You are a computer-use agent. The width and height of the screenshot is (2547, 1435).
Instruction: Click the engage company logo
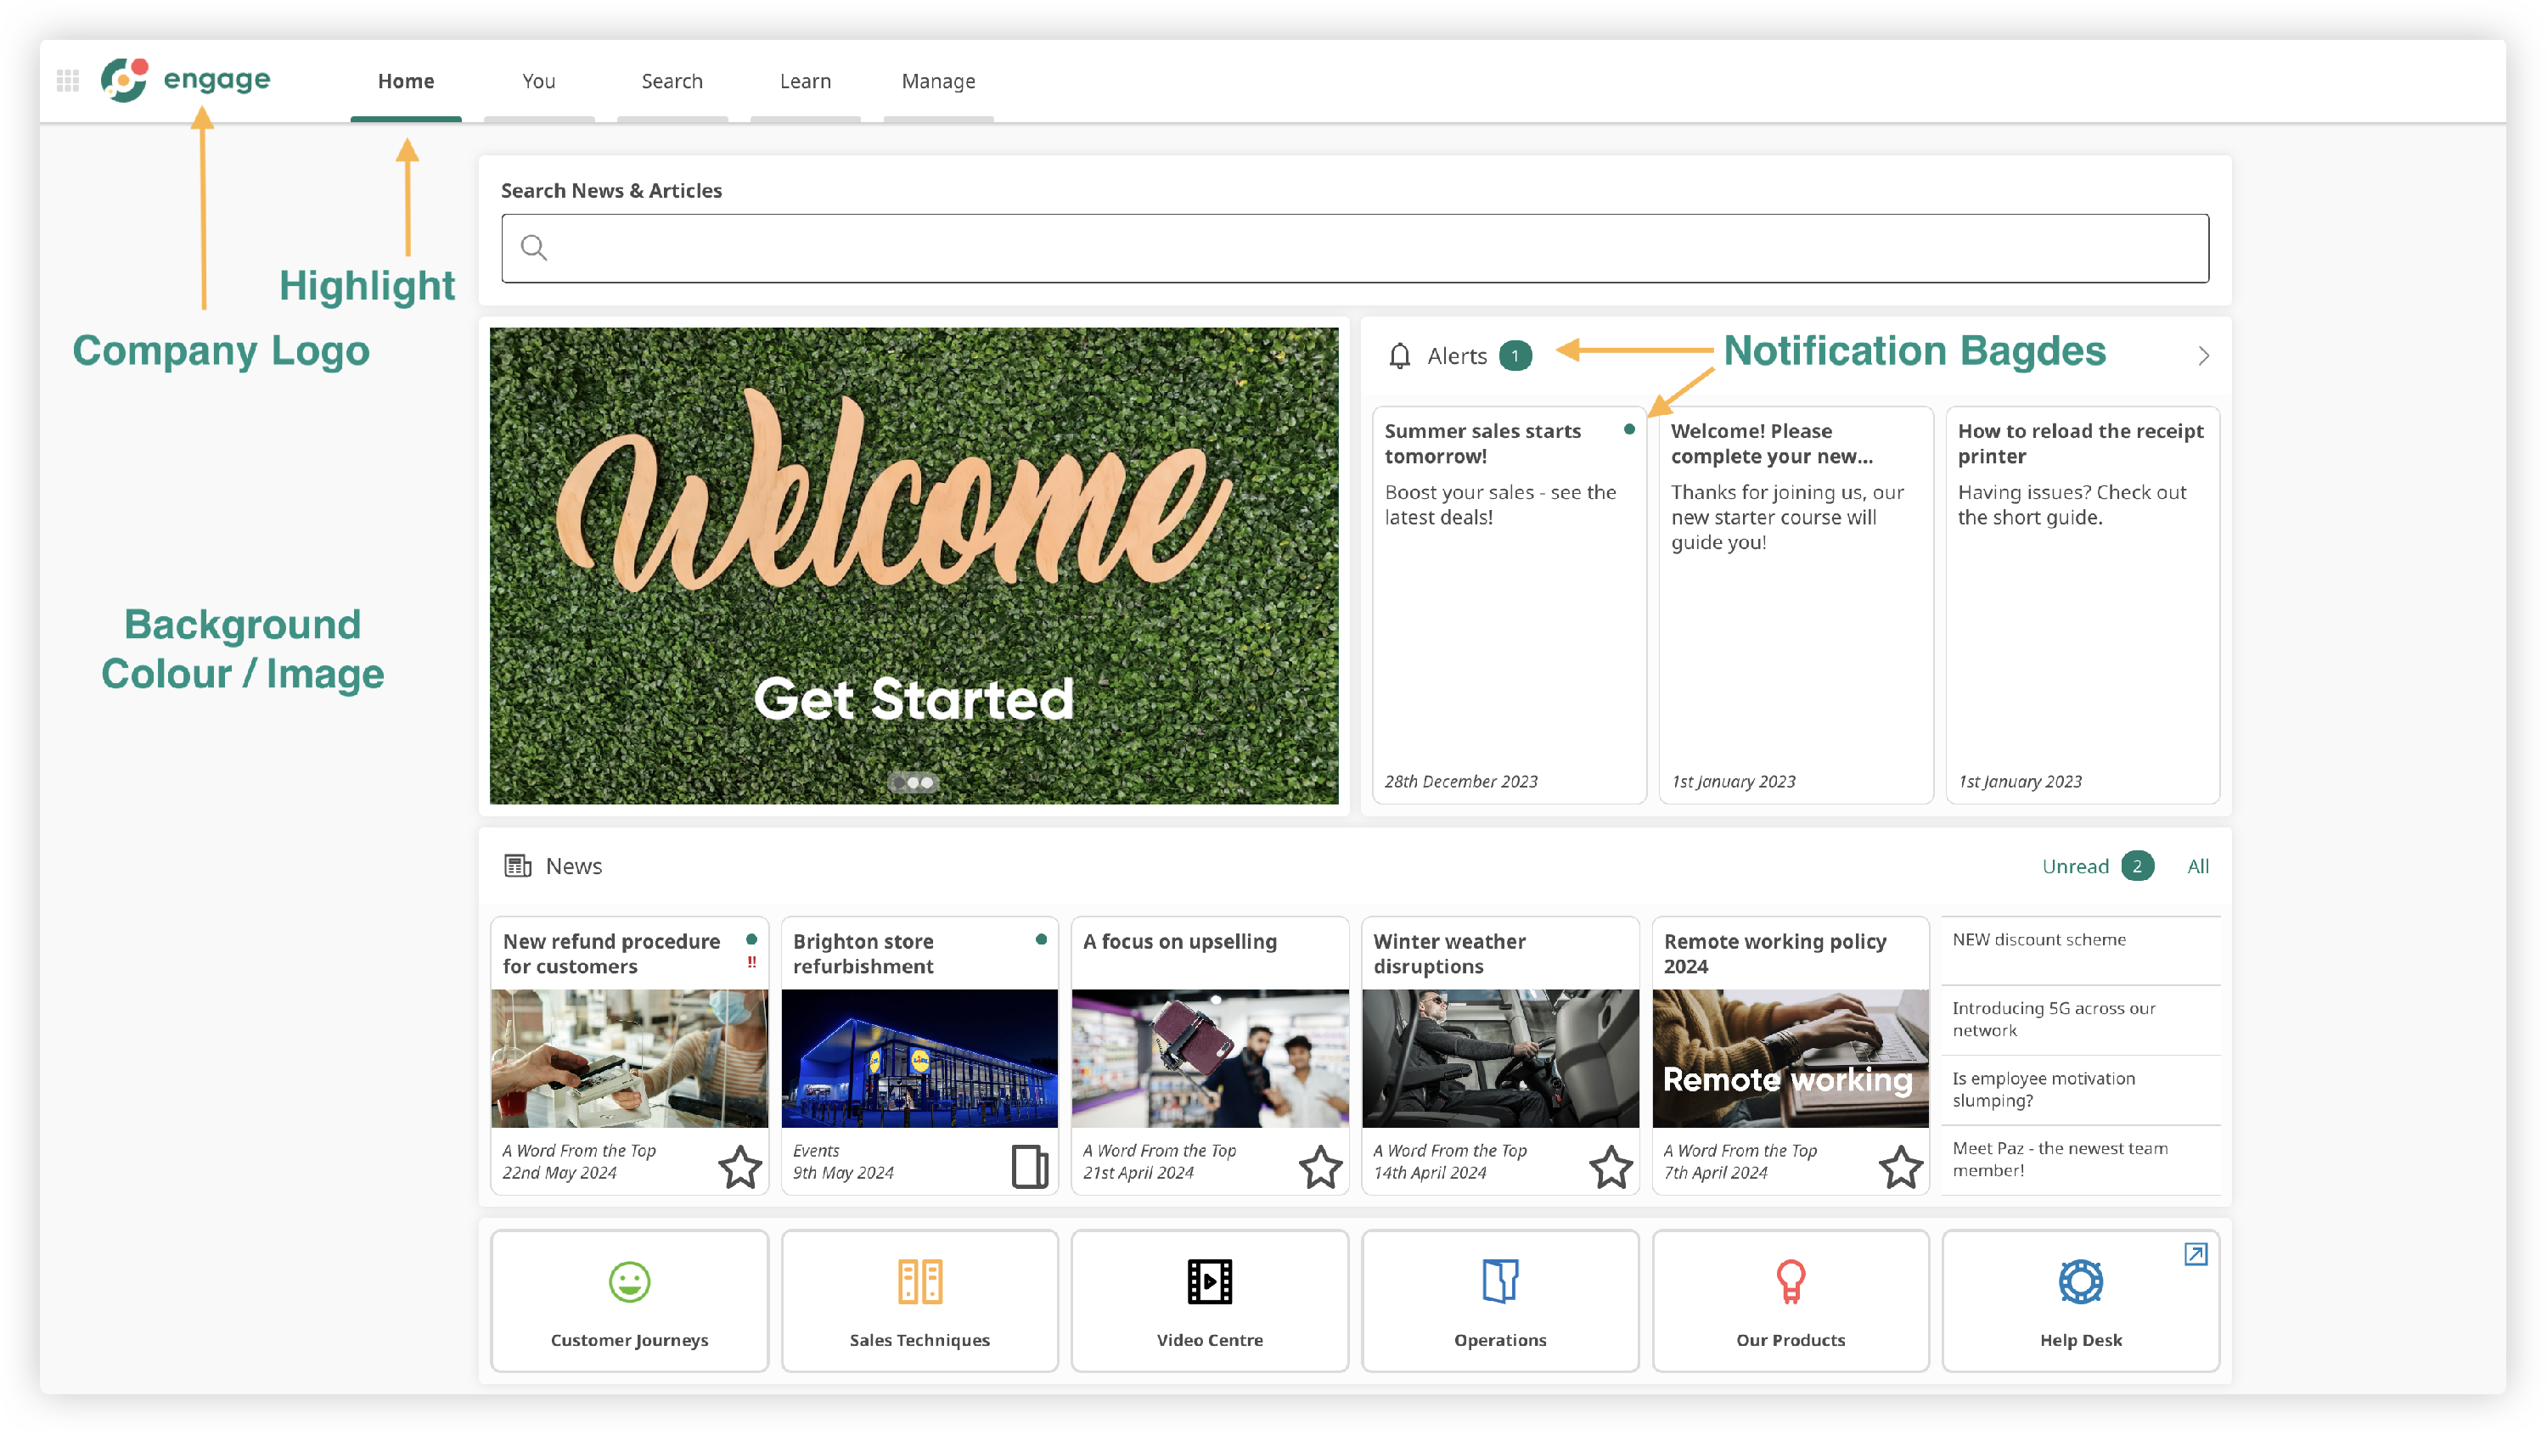[x=186, y=79]
